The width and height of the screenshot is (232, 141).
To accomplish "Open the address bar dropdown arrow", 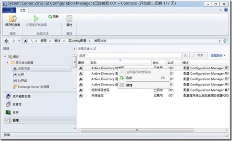I will (x=220, y=41).
